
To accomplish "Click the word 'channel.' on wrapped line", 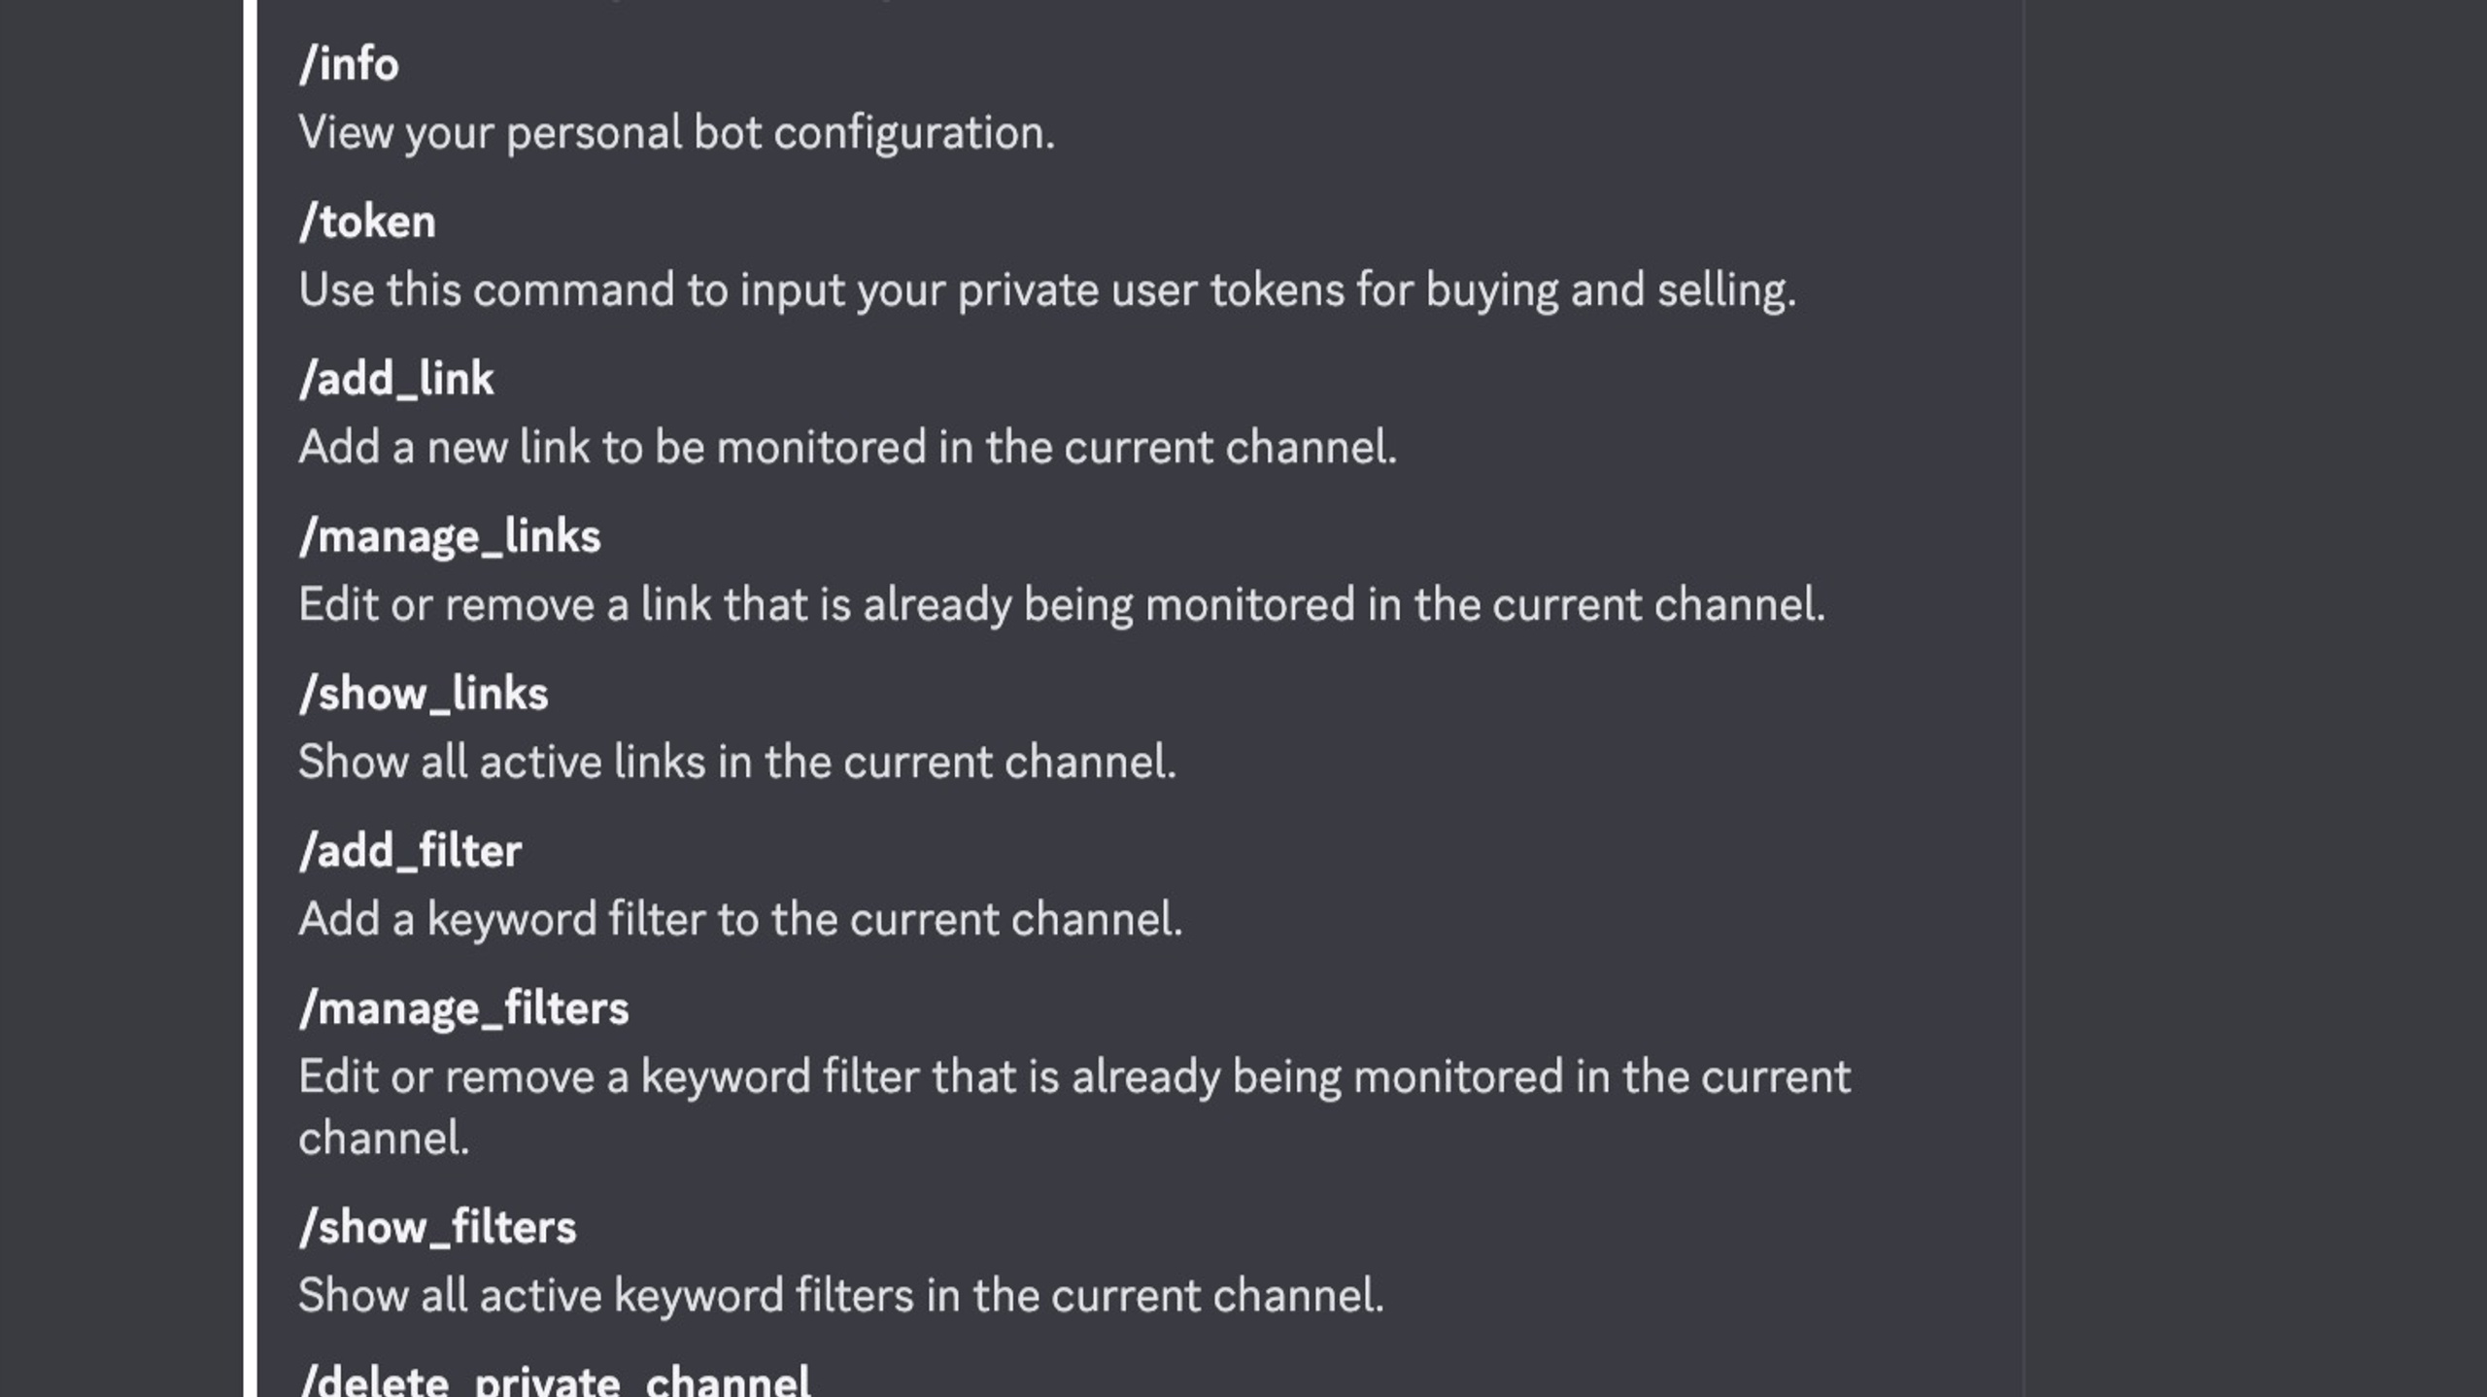I will [x=384, y=1139].
